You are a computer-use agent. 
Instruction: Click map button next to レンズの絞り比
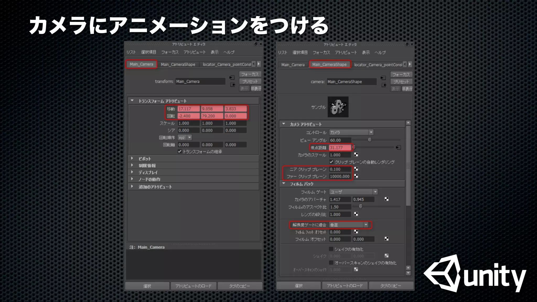(356, 214)
